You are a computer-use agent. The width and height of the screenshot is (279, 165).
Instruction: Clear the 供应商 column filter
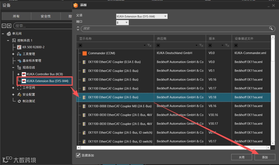tap(201, 46)
